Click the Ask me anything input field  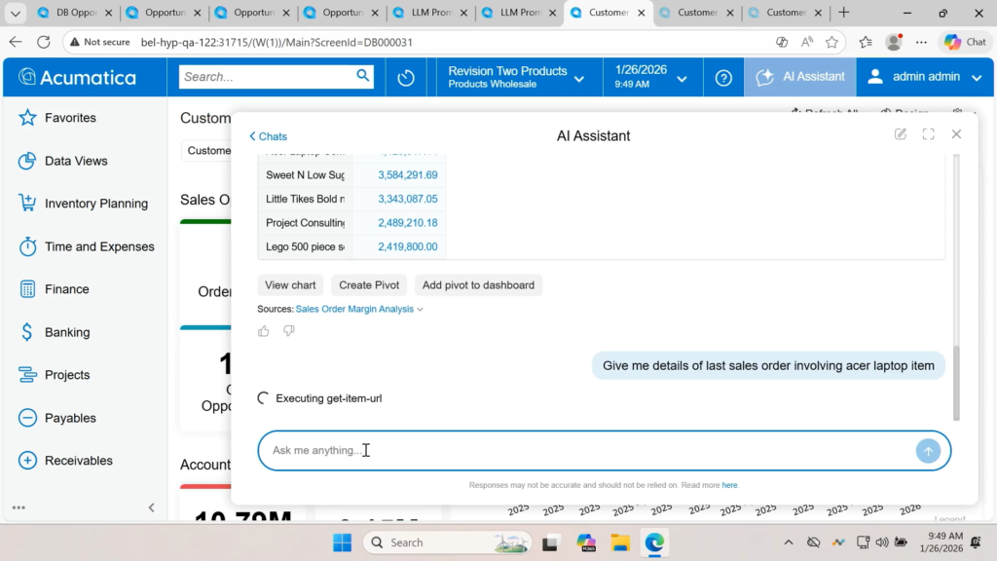584,451
